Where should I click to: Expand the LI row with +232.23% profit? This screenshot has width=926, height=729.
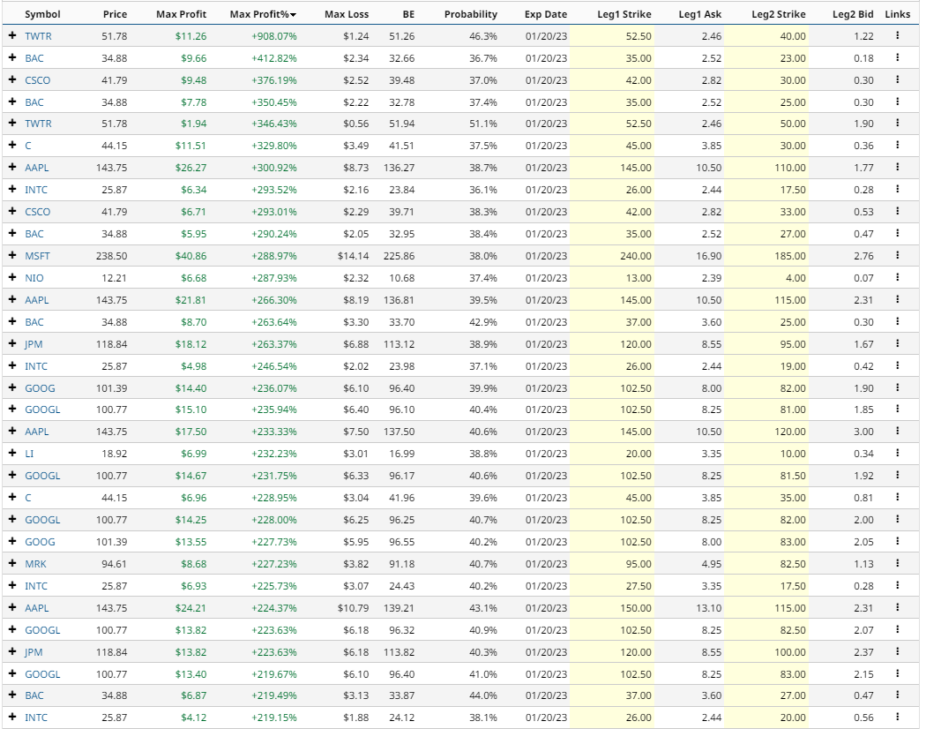(12, 453)
